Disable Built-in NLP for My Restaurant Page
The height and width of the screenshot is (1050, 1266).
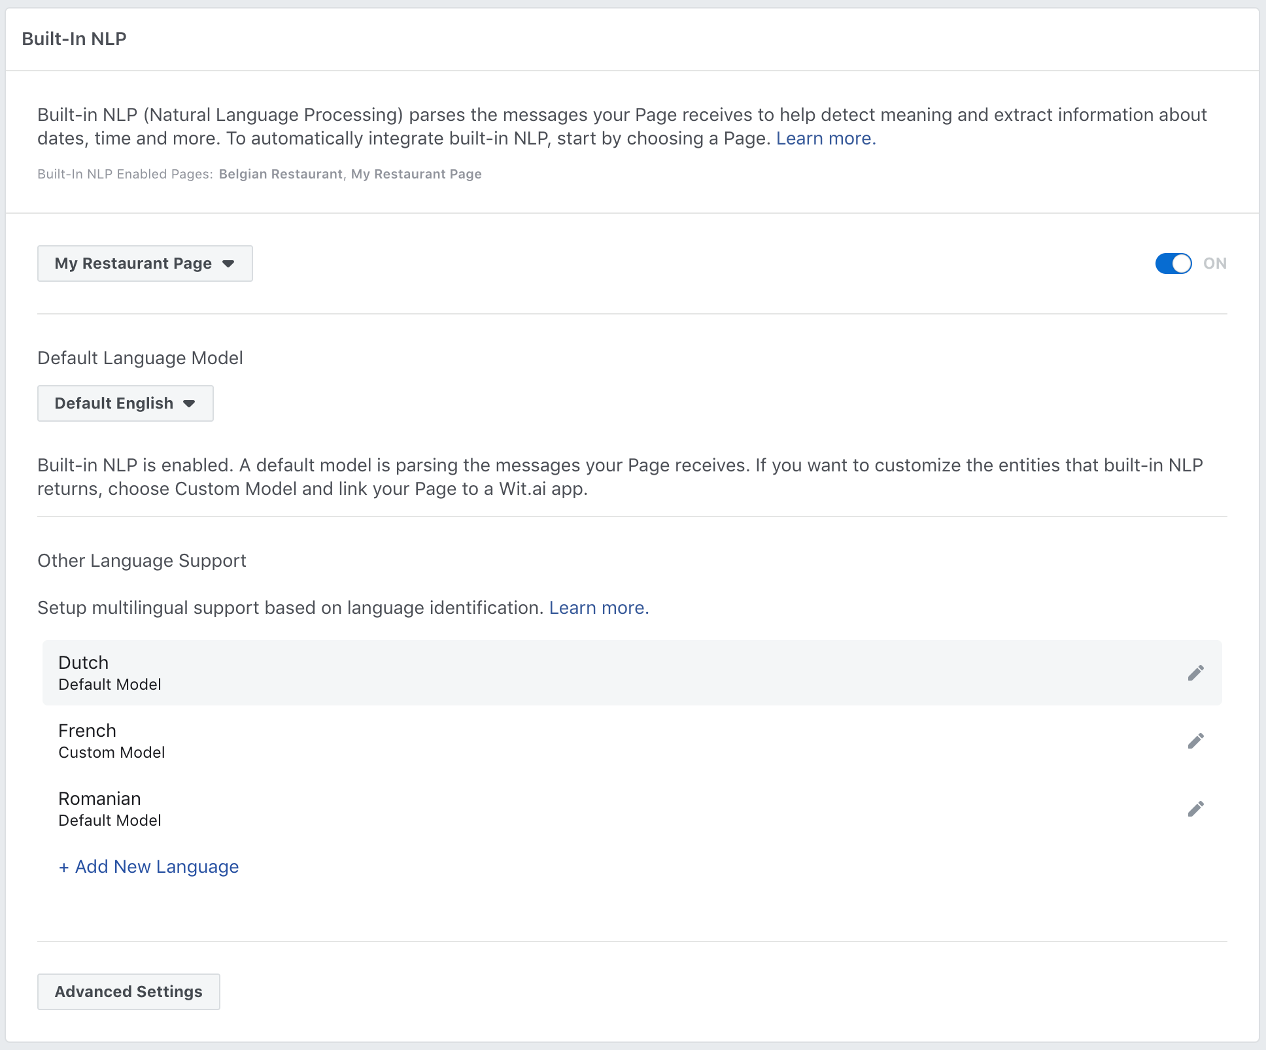click(1172, 263)
